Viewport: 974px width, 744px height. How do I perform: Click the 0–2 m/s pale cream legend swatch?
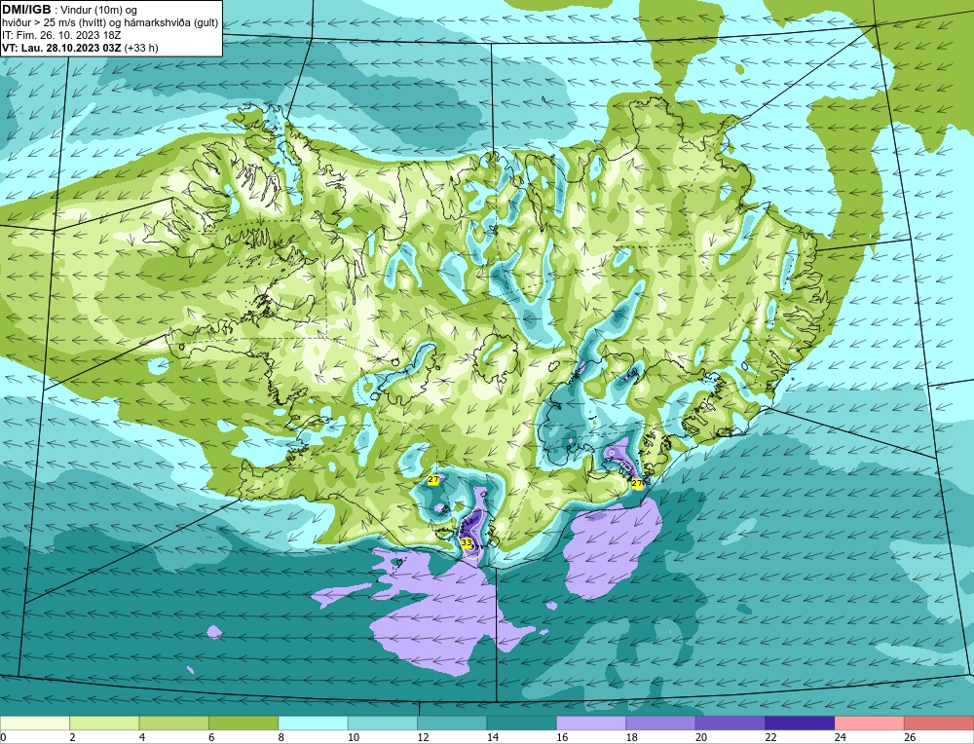click(x=35, y=723)
